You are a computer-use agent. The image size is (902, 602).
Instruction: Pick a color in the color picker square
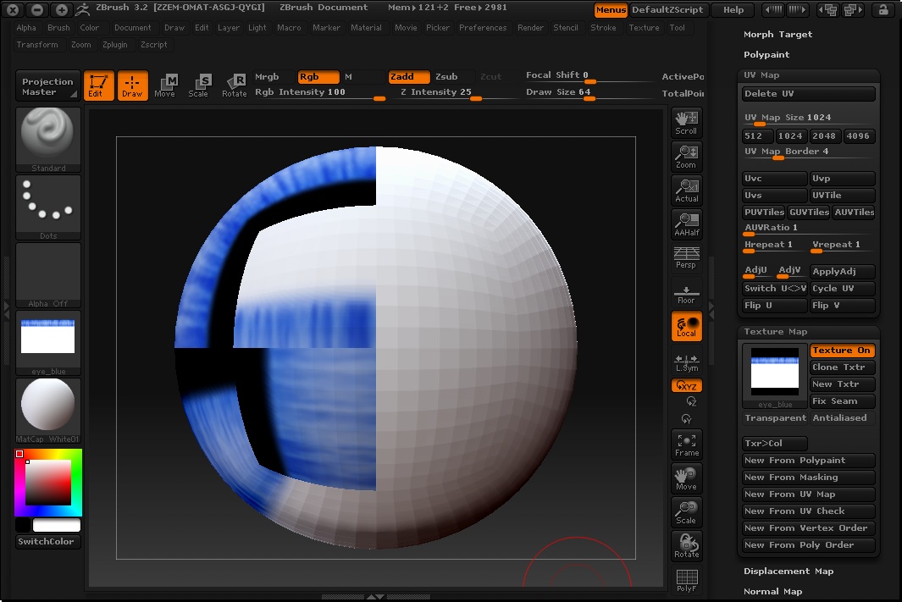(x=48, y=483)
